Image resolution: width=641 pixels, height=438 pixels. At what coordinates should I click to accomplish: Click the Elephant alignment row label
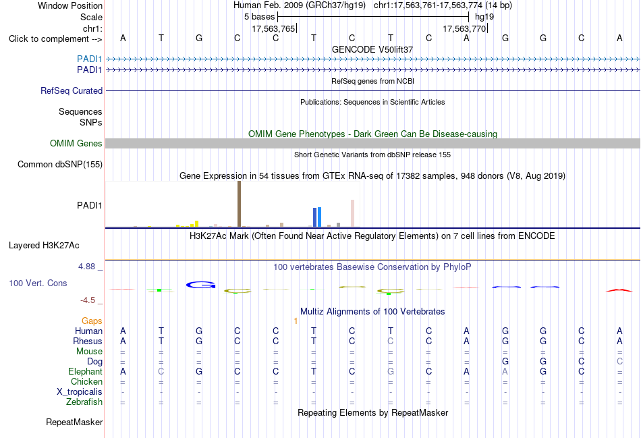[x=85, y=371]
